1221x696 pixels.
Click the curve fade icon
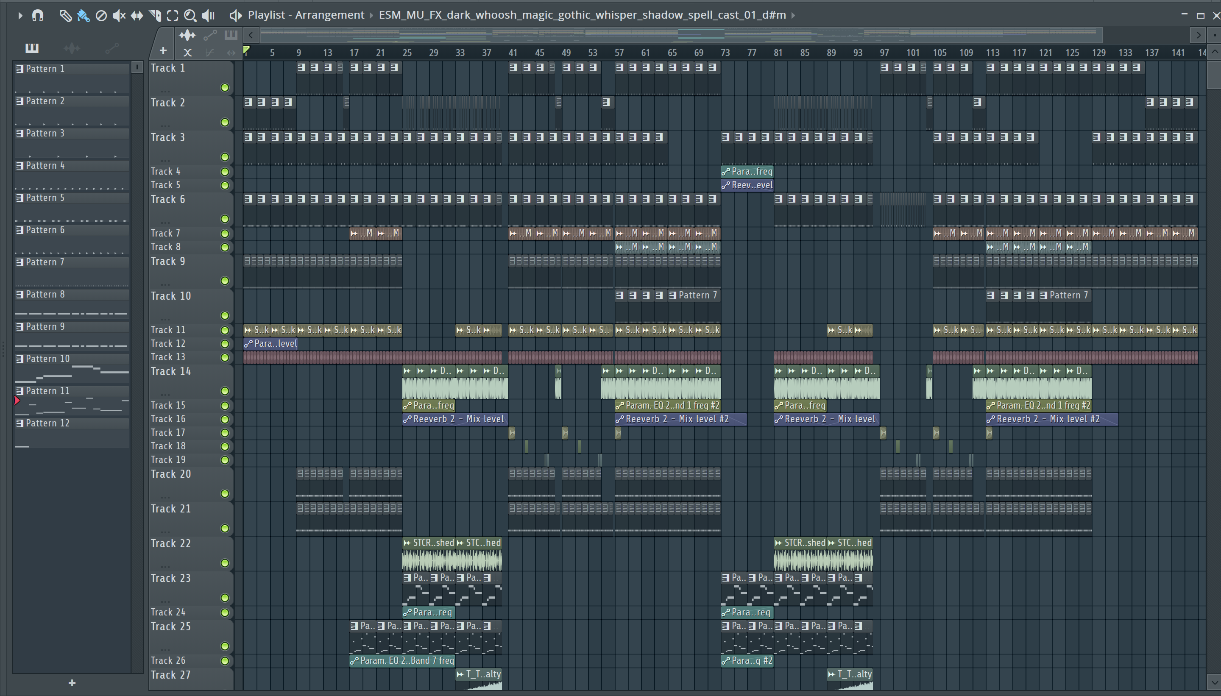210,53
